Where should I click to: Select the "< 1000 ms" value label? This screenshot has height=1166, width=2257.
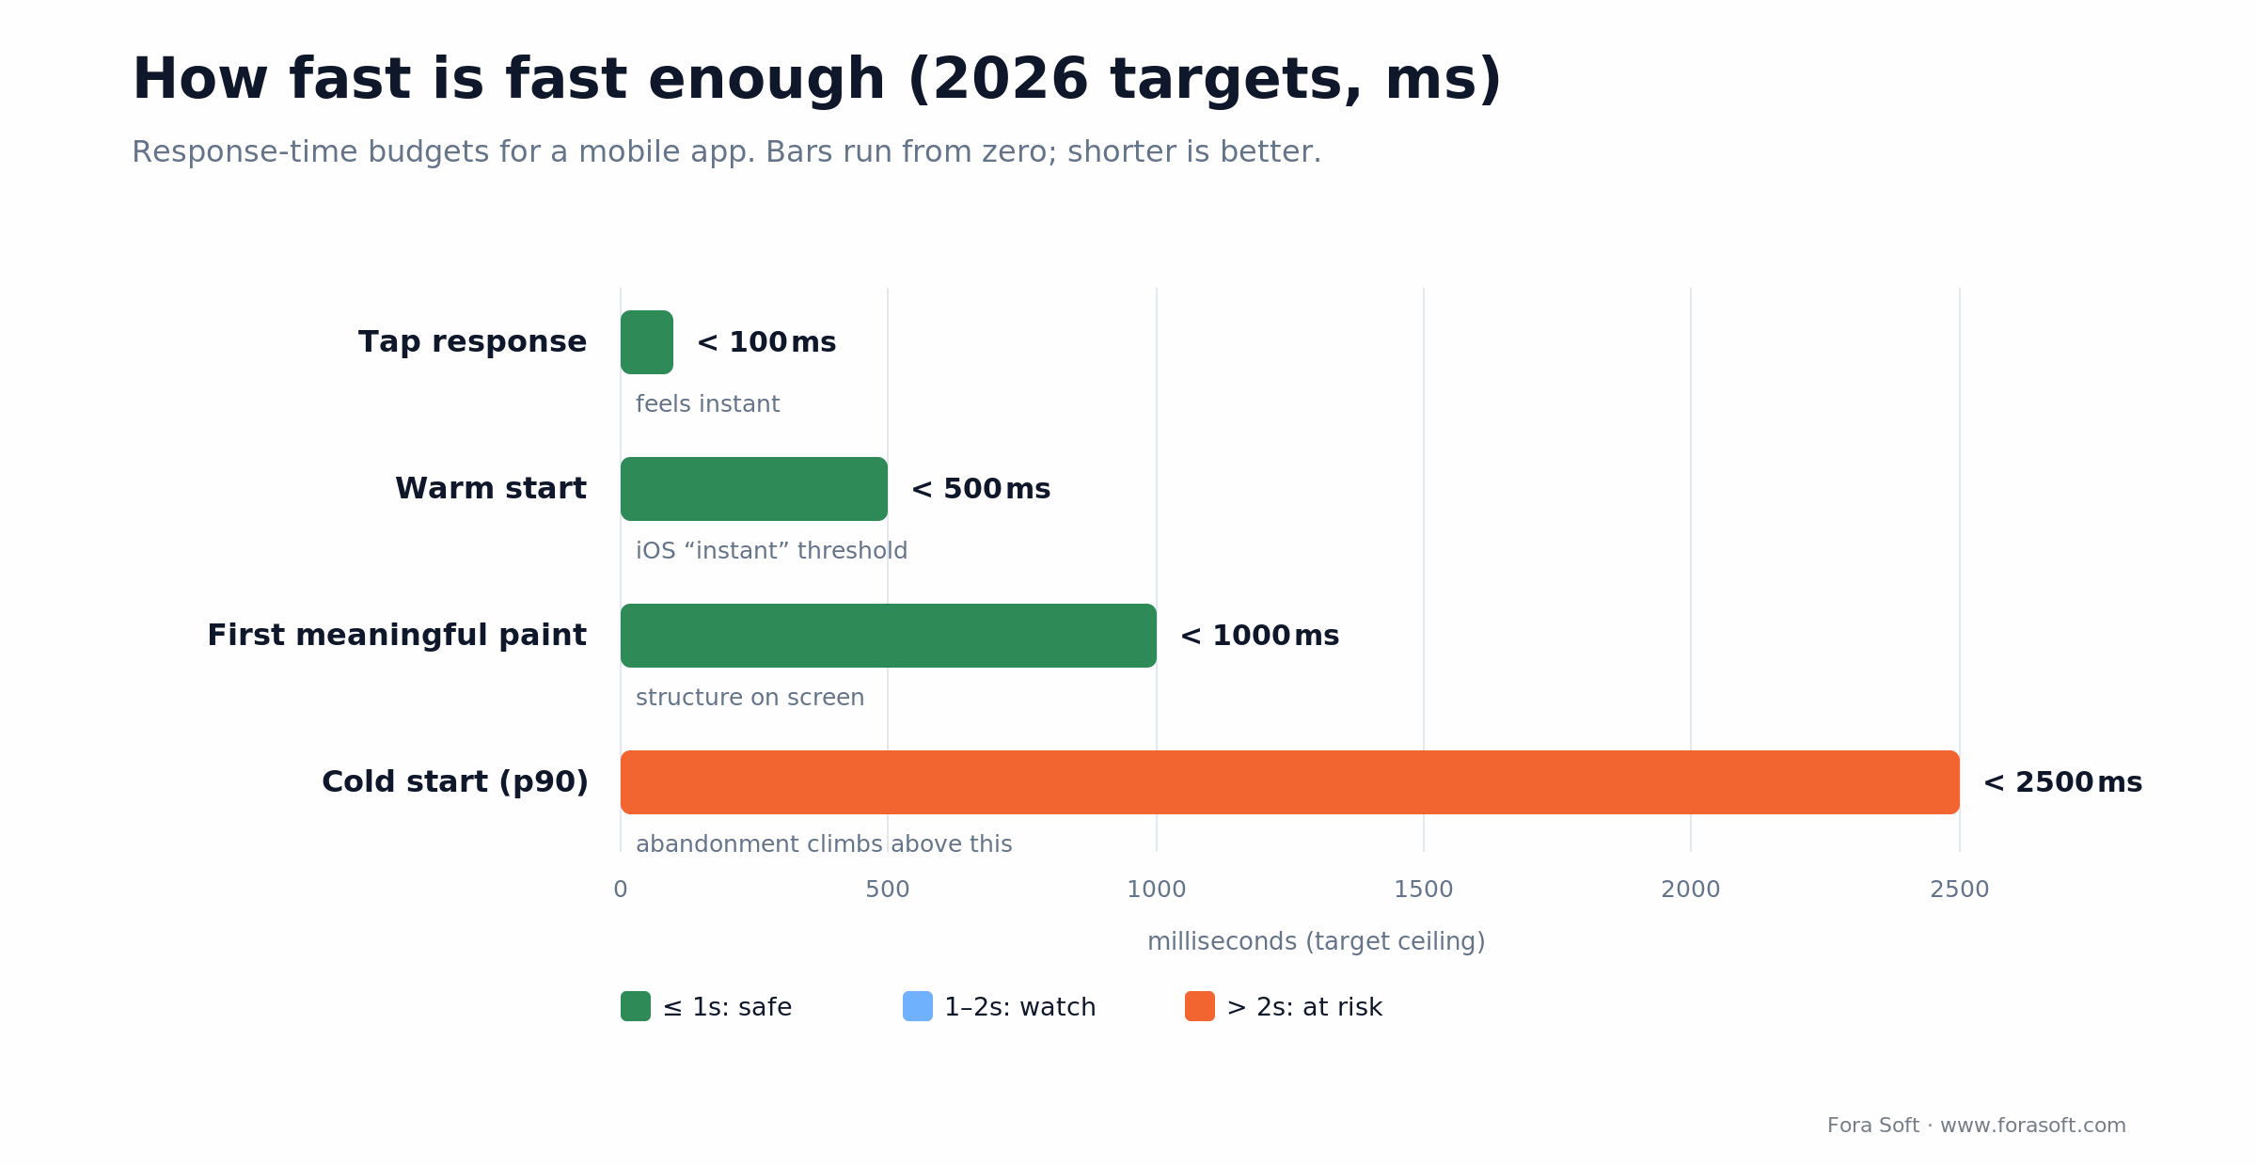pos(1259,636)
